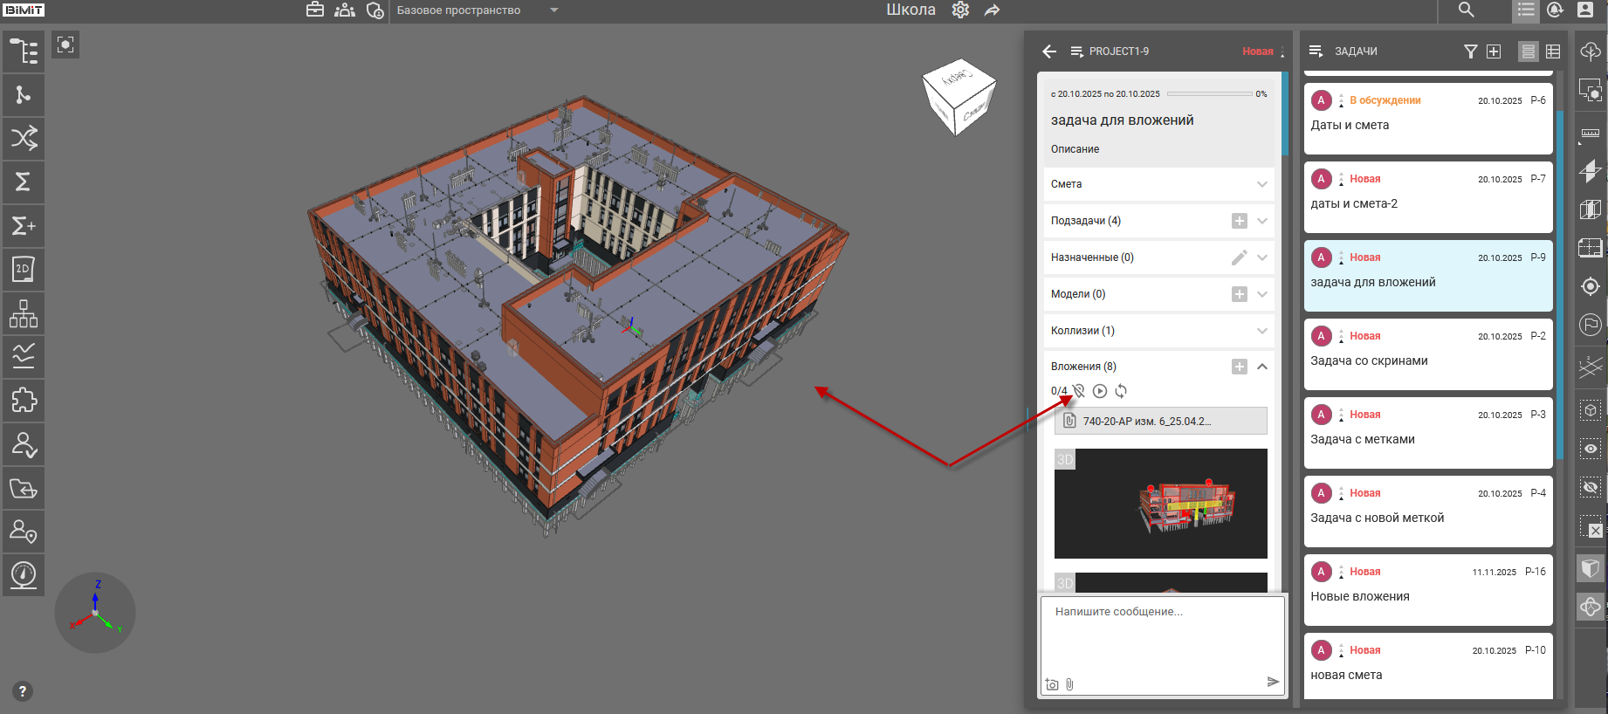The height and width of the screenshot is (714, 1608).
Task: Expand the Смета section
Action: tap(1261, 184)
